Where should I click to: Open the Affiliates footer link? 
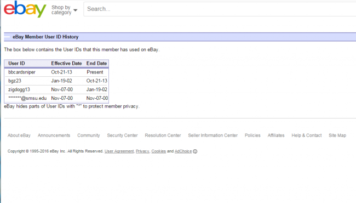tap(276, 136)
